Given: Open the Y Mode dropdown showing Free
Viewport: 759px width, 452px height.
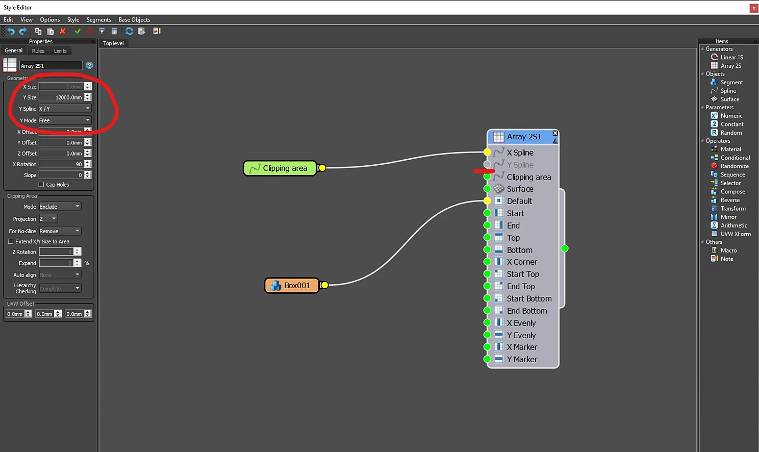Looking at the screenshot, I should point(65,120).
